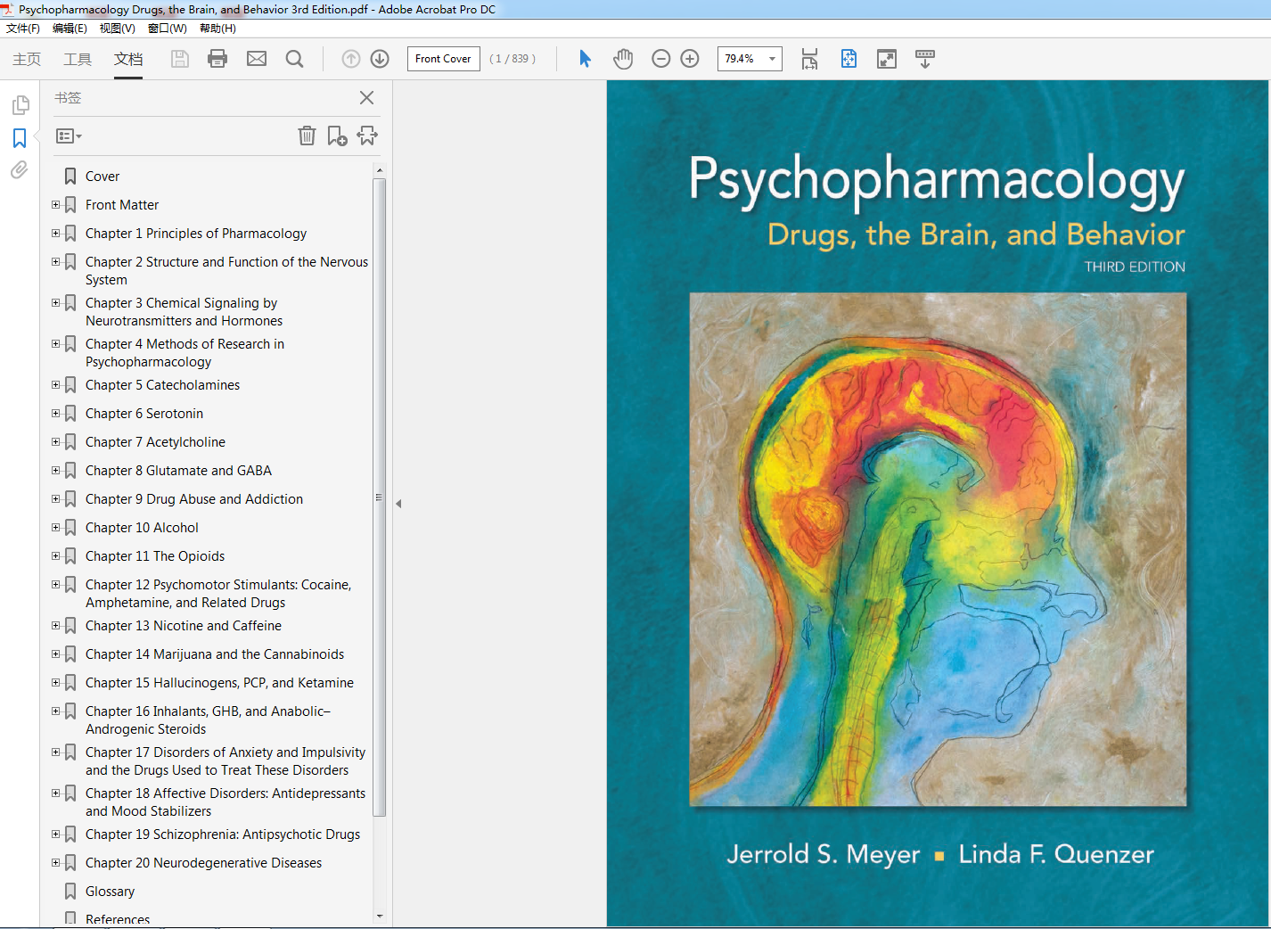Click the book cover brain illustration
Image resolution: width=1271 pixels, height=929 pixels.
[938, 549]
